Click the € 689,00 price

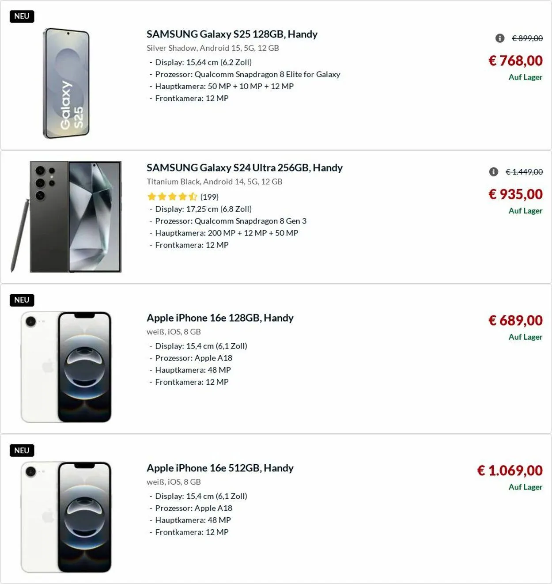point(515,320)
